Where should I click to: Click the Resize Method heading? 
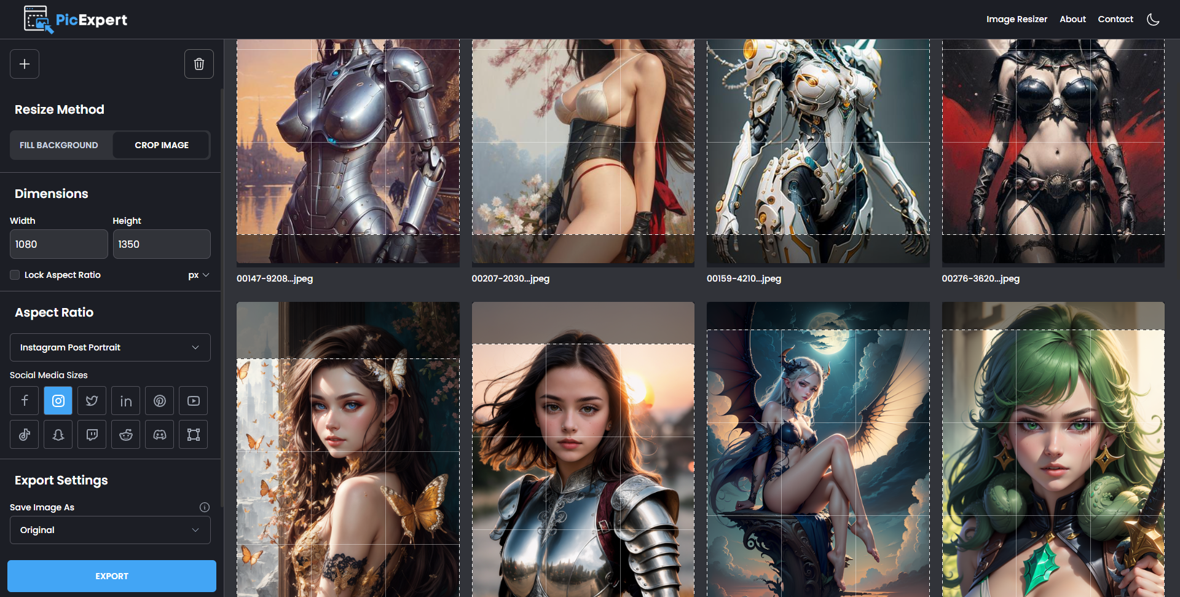(x=60, y=109)
